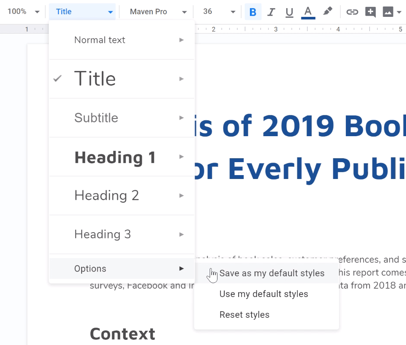Viewport: 406px width, 345px height.
Task: Choose Use my default styles
Action: pos(264,294)
